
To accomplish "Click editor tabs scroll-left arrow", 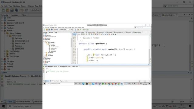I will click(x=146, y=32).
